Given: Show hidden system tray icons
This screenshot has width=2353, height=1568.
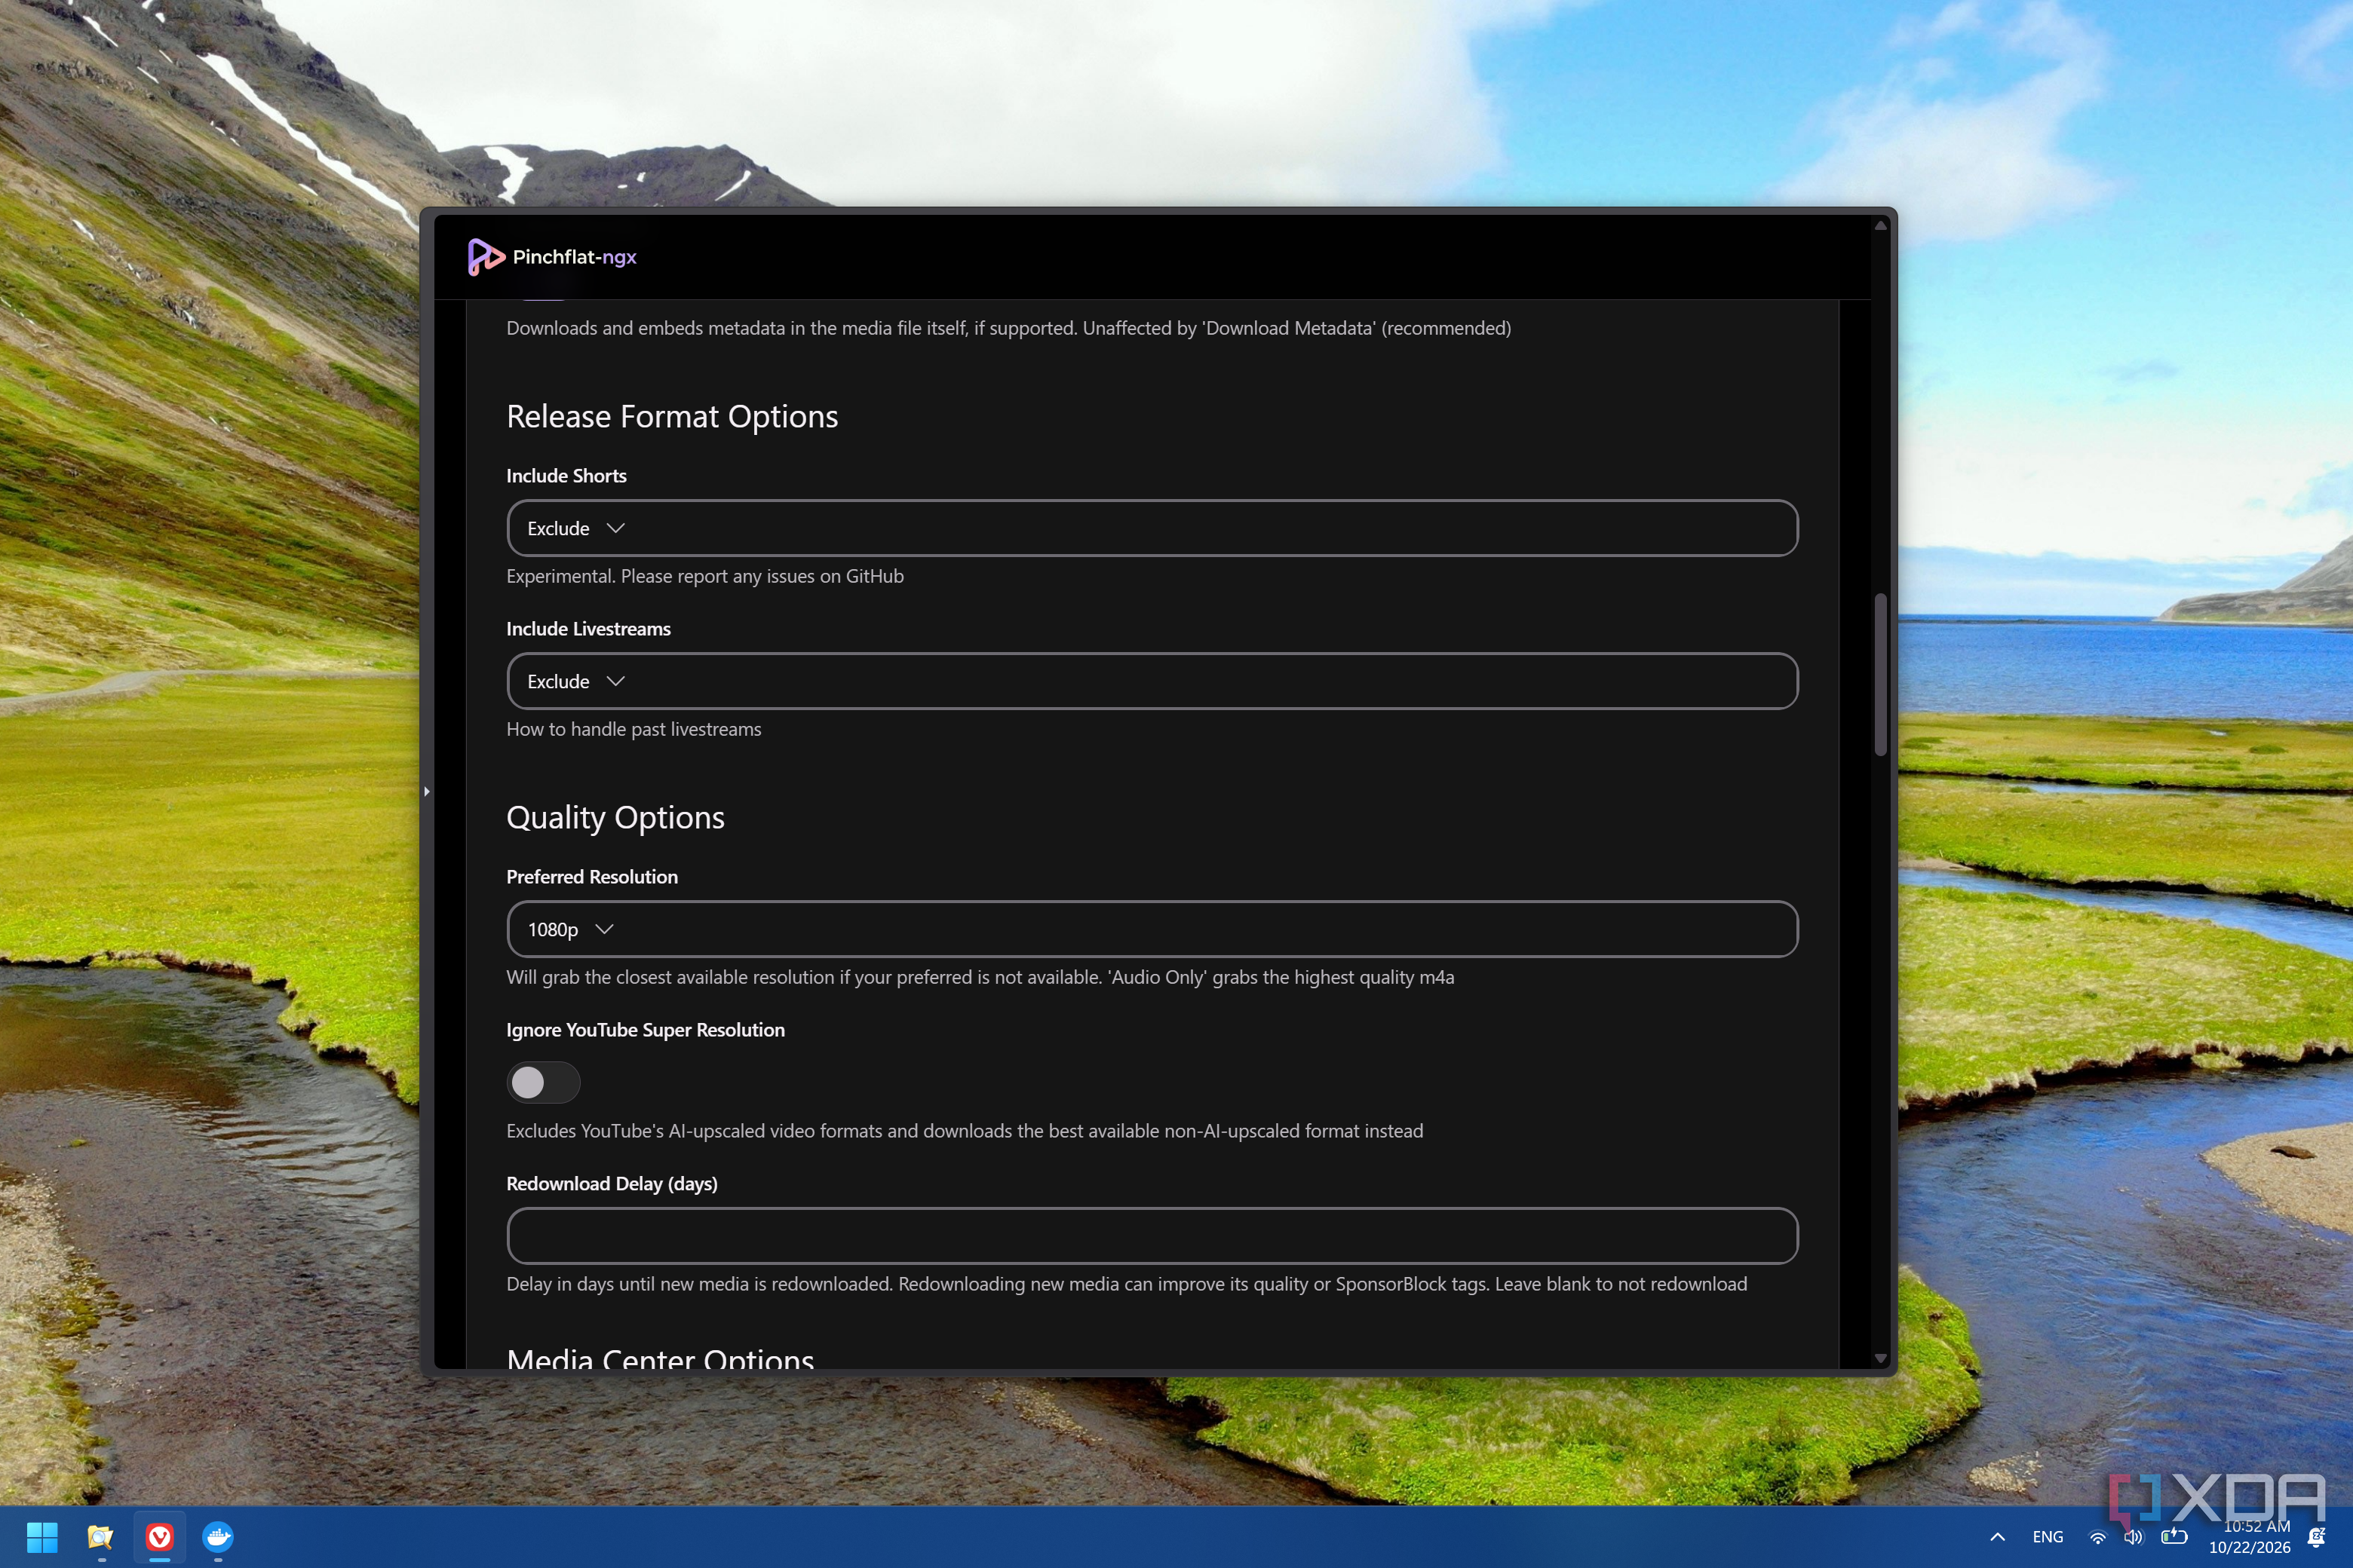Looking at the screenshot, I should coord(1997,1537).
